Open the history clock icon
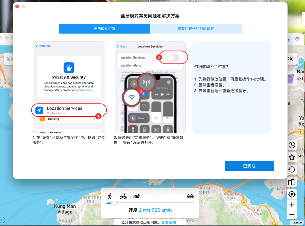The height and width of the screenshot is (226, 305). tap(292, 145)
